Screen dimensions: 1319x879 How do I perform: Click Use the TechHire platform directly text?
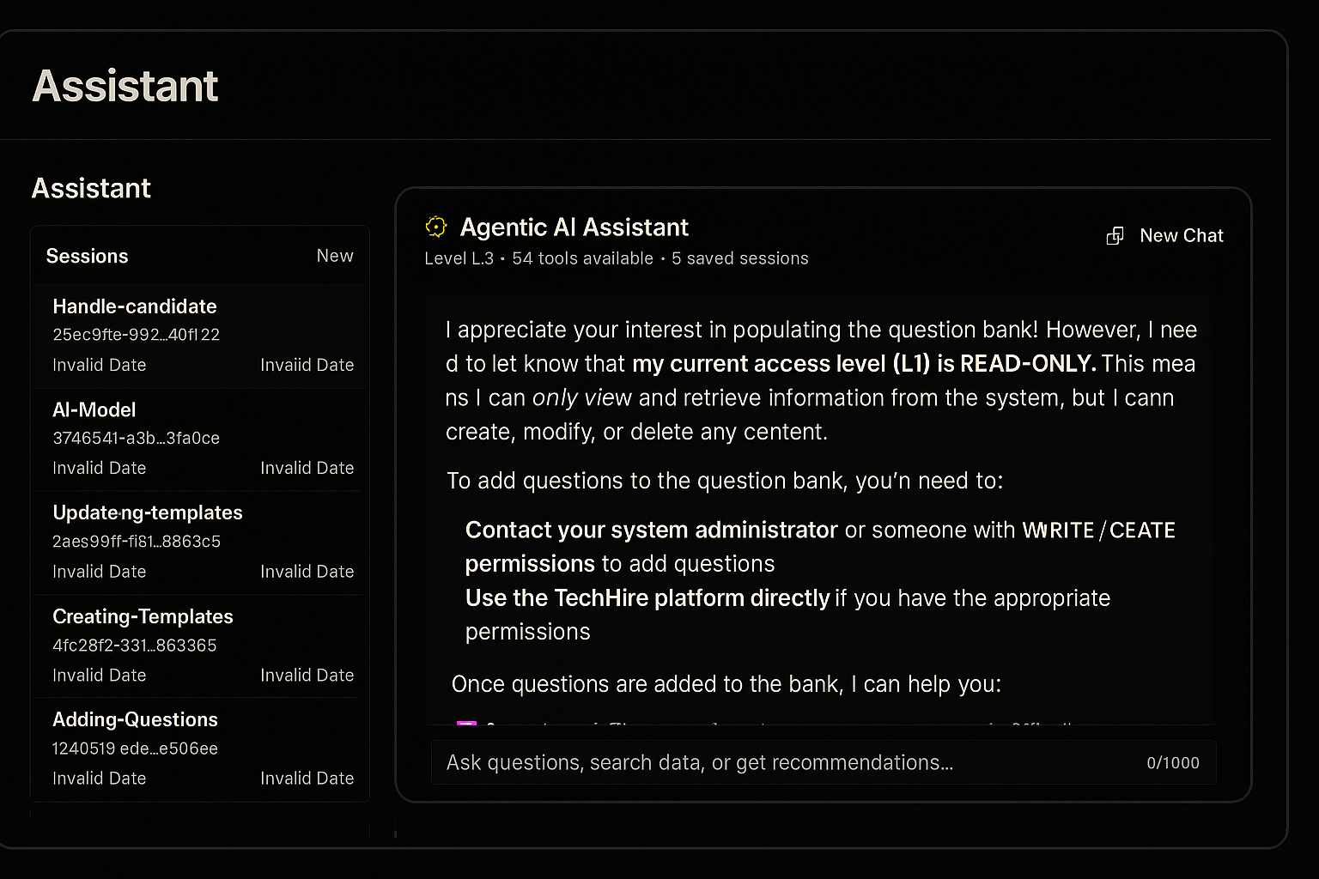647,598
